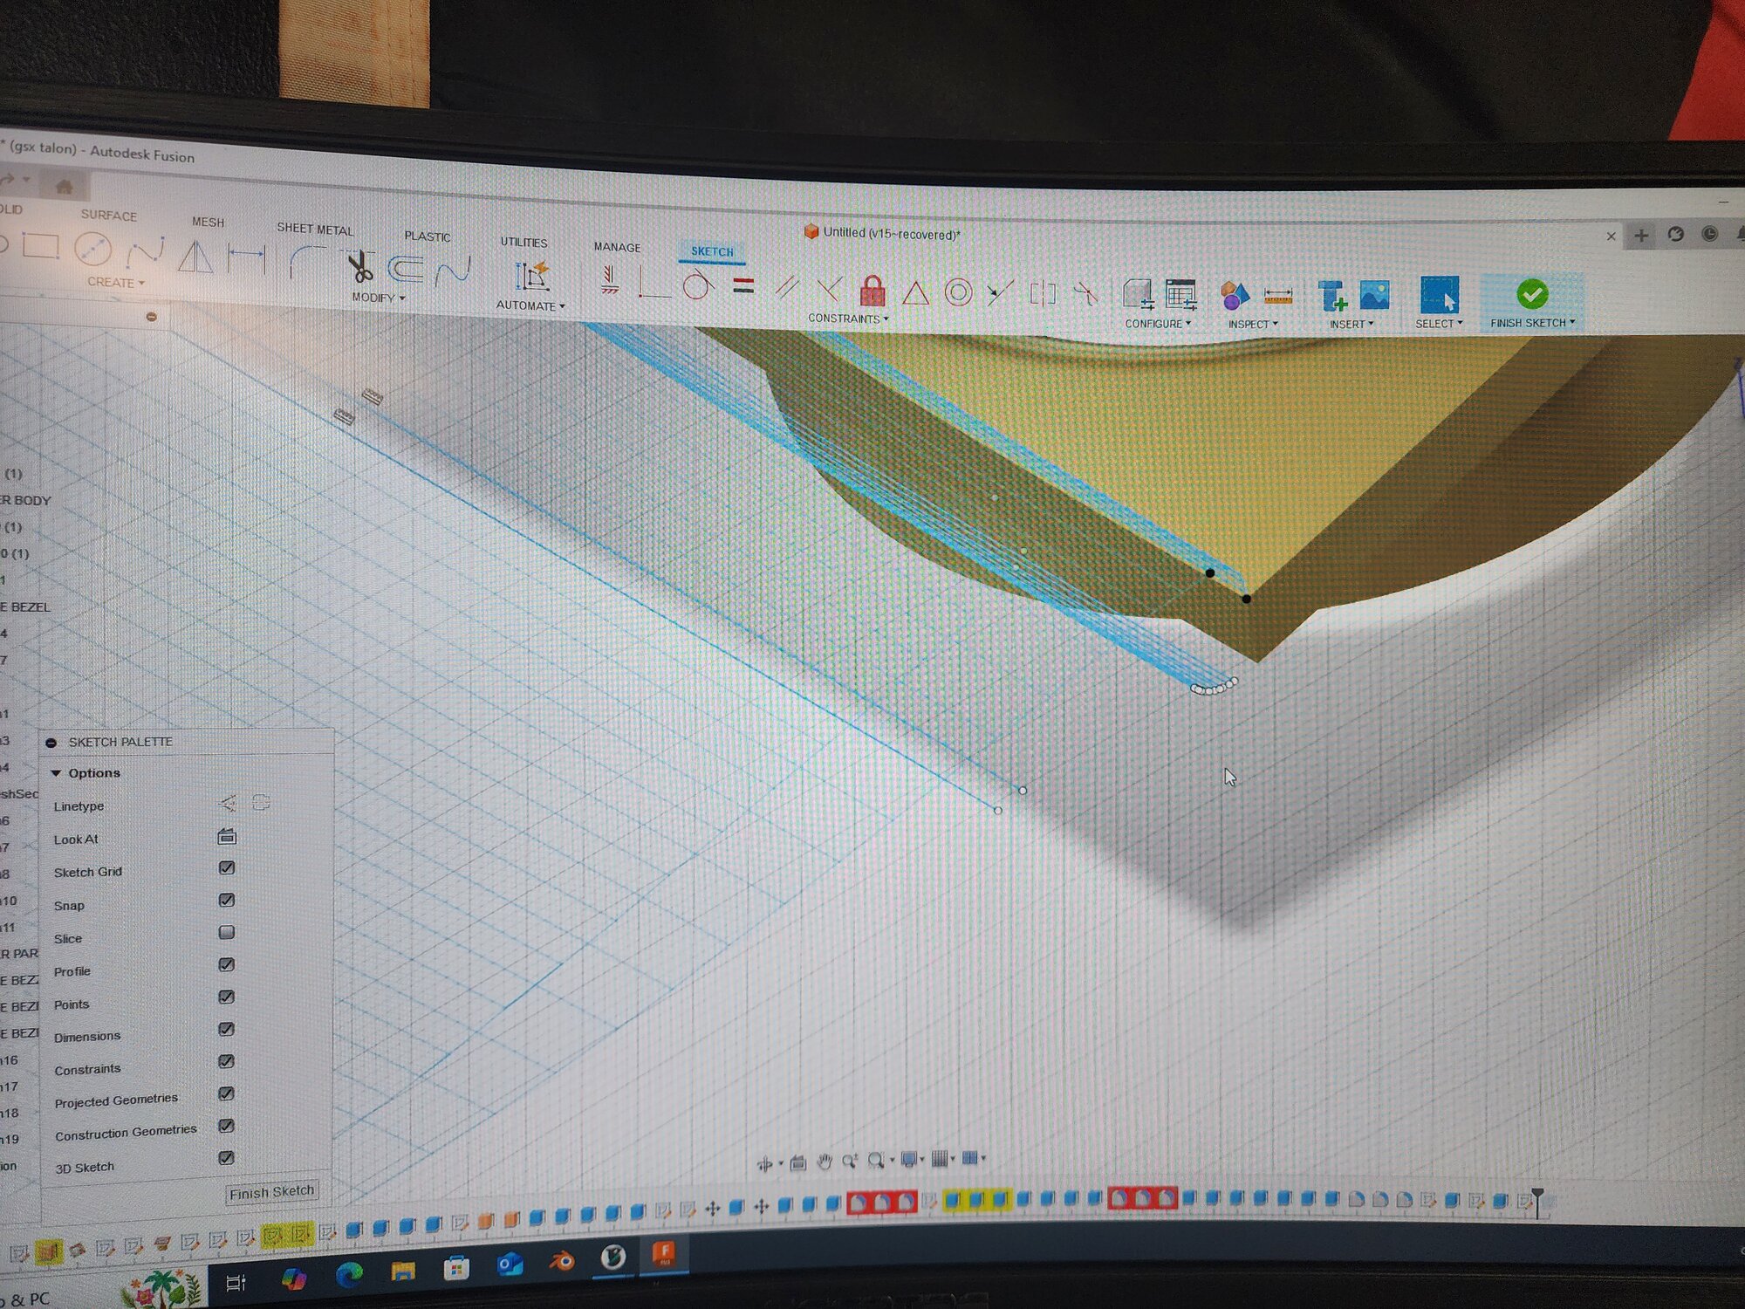This screenshot has height=1309, width=1745.
Task: Apply the Symmetry constraint
Action: [x=1043, y=294]
